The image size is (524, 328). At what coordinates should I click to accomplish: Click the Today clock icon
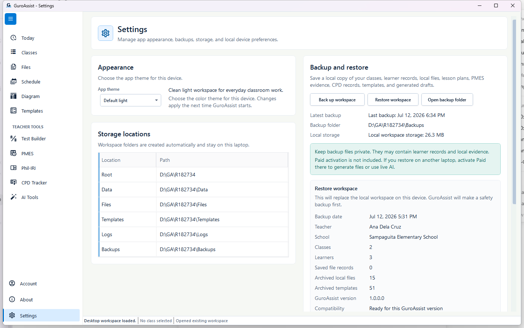tap(13, 38)
